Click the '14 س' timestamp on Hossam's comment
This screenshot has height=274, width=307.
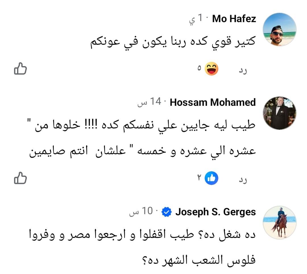(150, 102)
